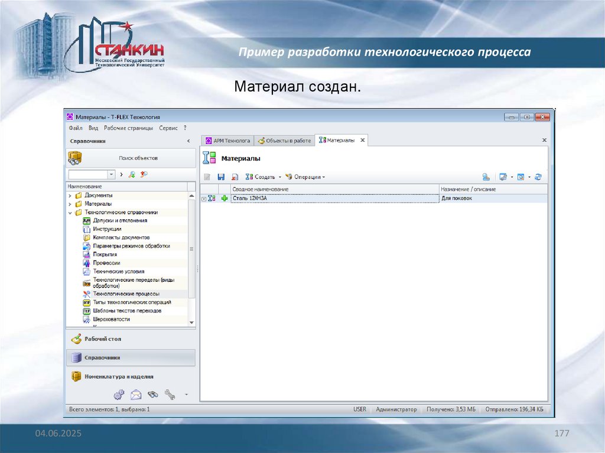The image size is (605, 453).
Task: Collapse the Справочники side panel chevron
Action: 188,141
